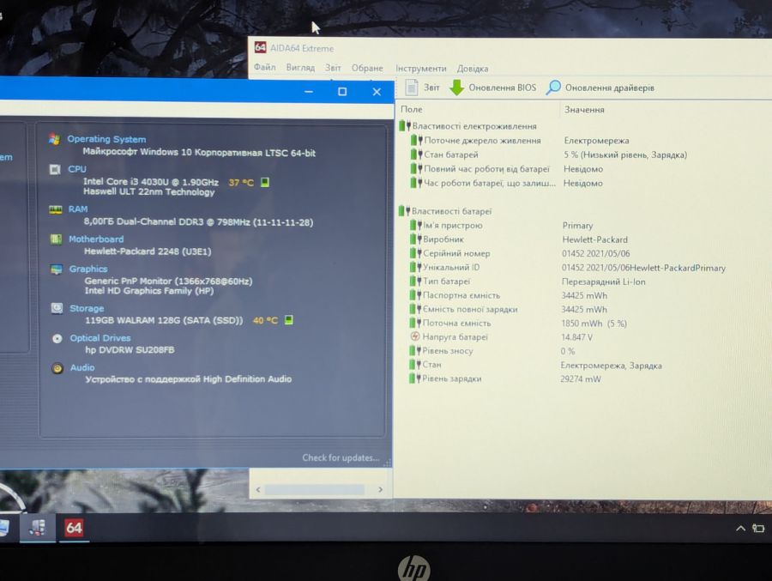Click Оновлення BIOS green arrow button
The image size is (772, 581).
point(493,88)
